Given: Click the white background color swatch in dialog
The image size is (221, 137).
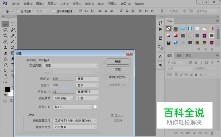Looking at the screenshot, I should pos(95,107).
